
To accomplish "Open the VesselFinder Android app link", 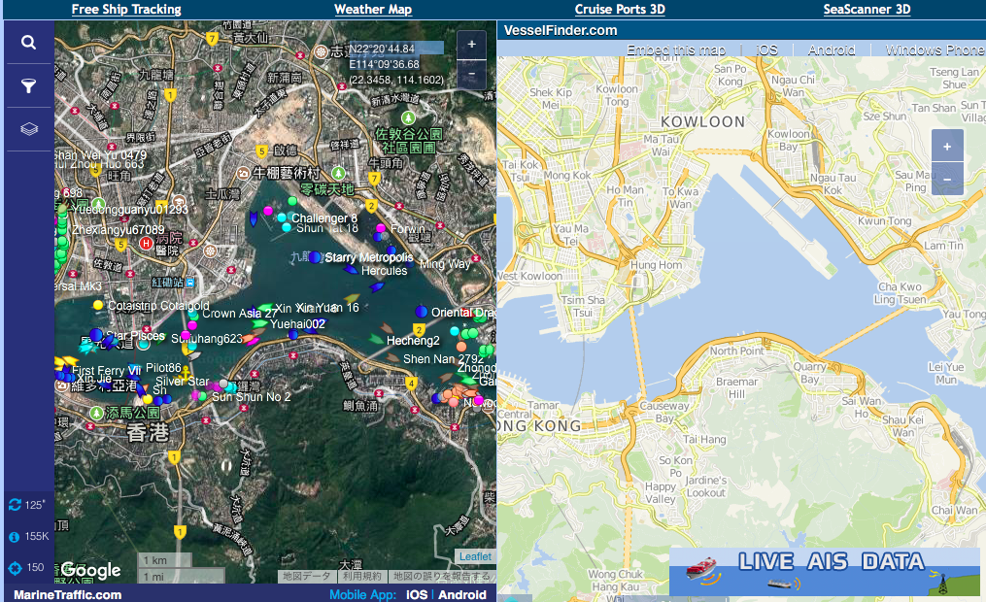I will tap(832, 50).
